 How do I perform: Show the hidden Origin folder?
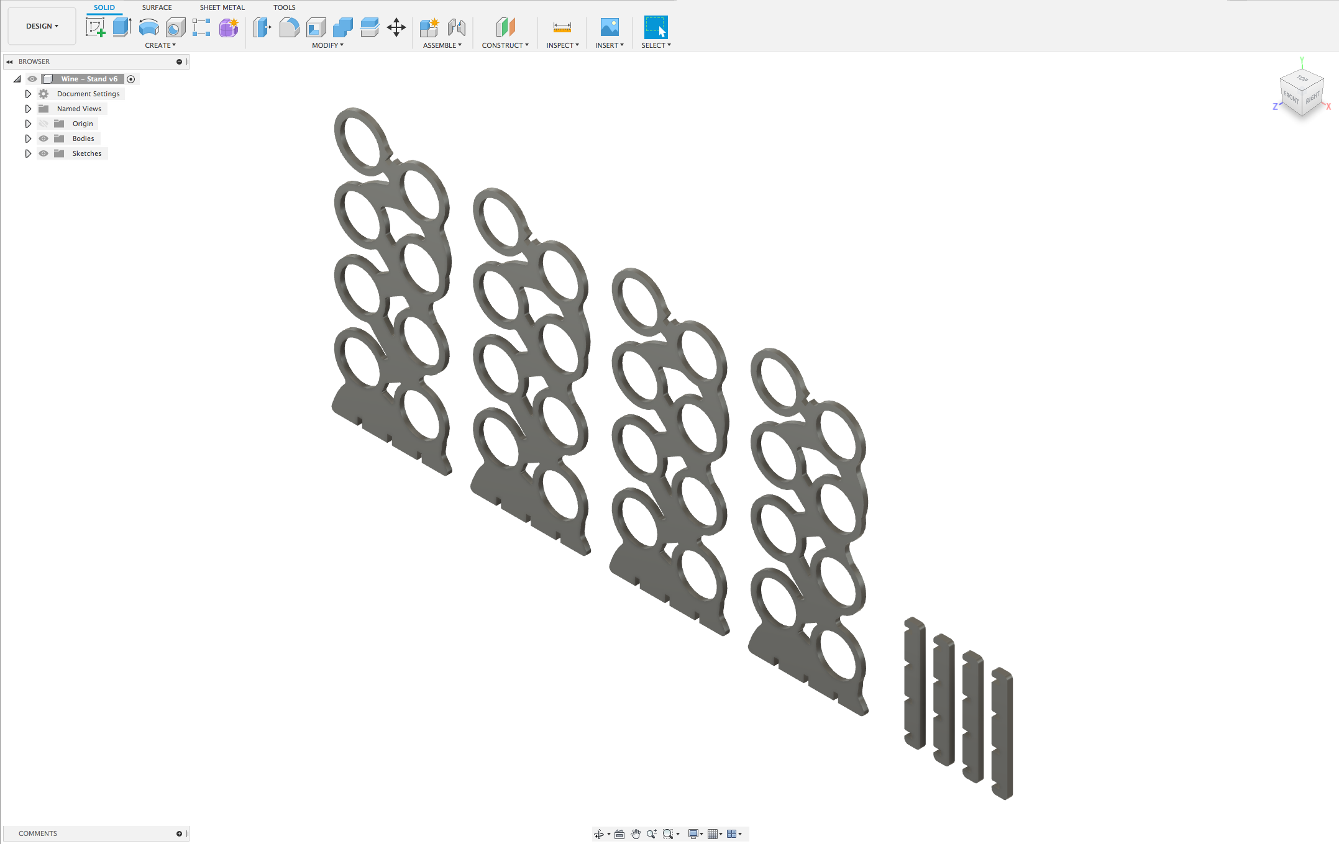(x=43, y=124)
